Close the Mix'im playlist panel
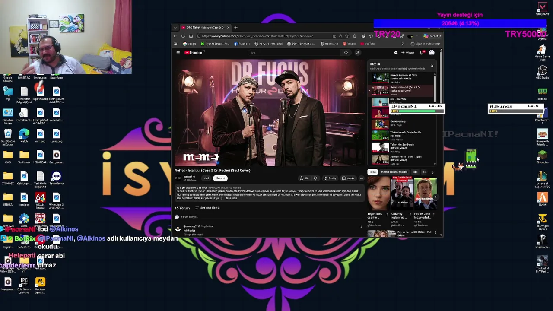 click(432, 66)
